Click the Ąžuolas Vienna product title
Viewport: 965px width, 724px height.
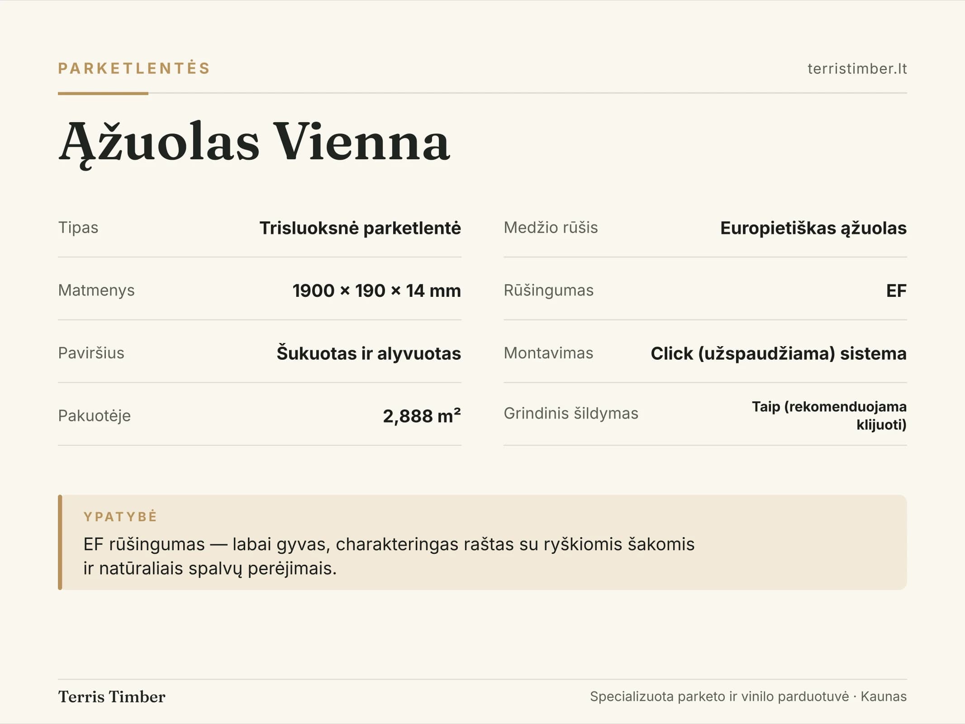[x=254, y=143]
